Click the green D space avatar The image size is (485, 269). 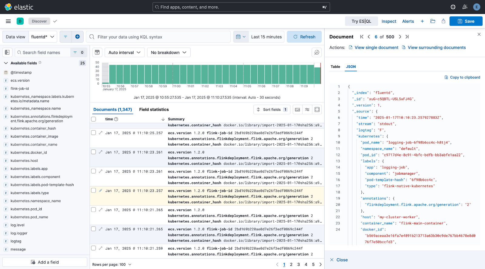[20, 21]
